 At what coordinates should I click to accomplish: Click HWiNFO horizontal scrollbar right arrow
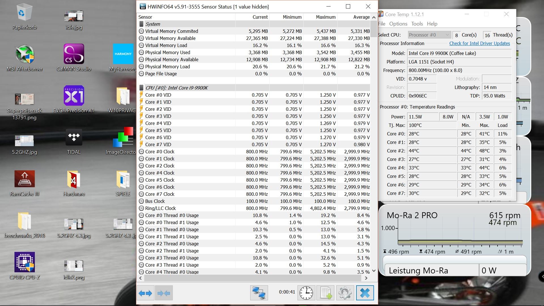(366, 278)
